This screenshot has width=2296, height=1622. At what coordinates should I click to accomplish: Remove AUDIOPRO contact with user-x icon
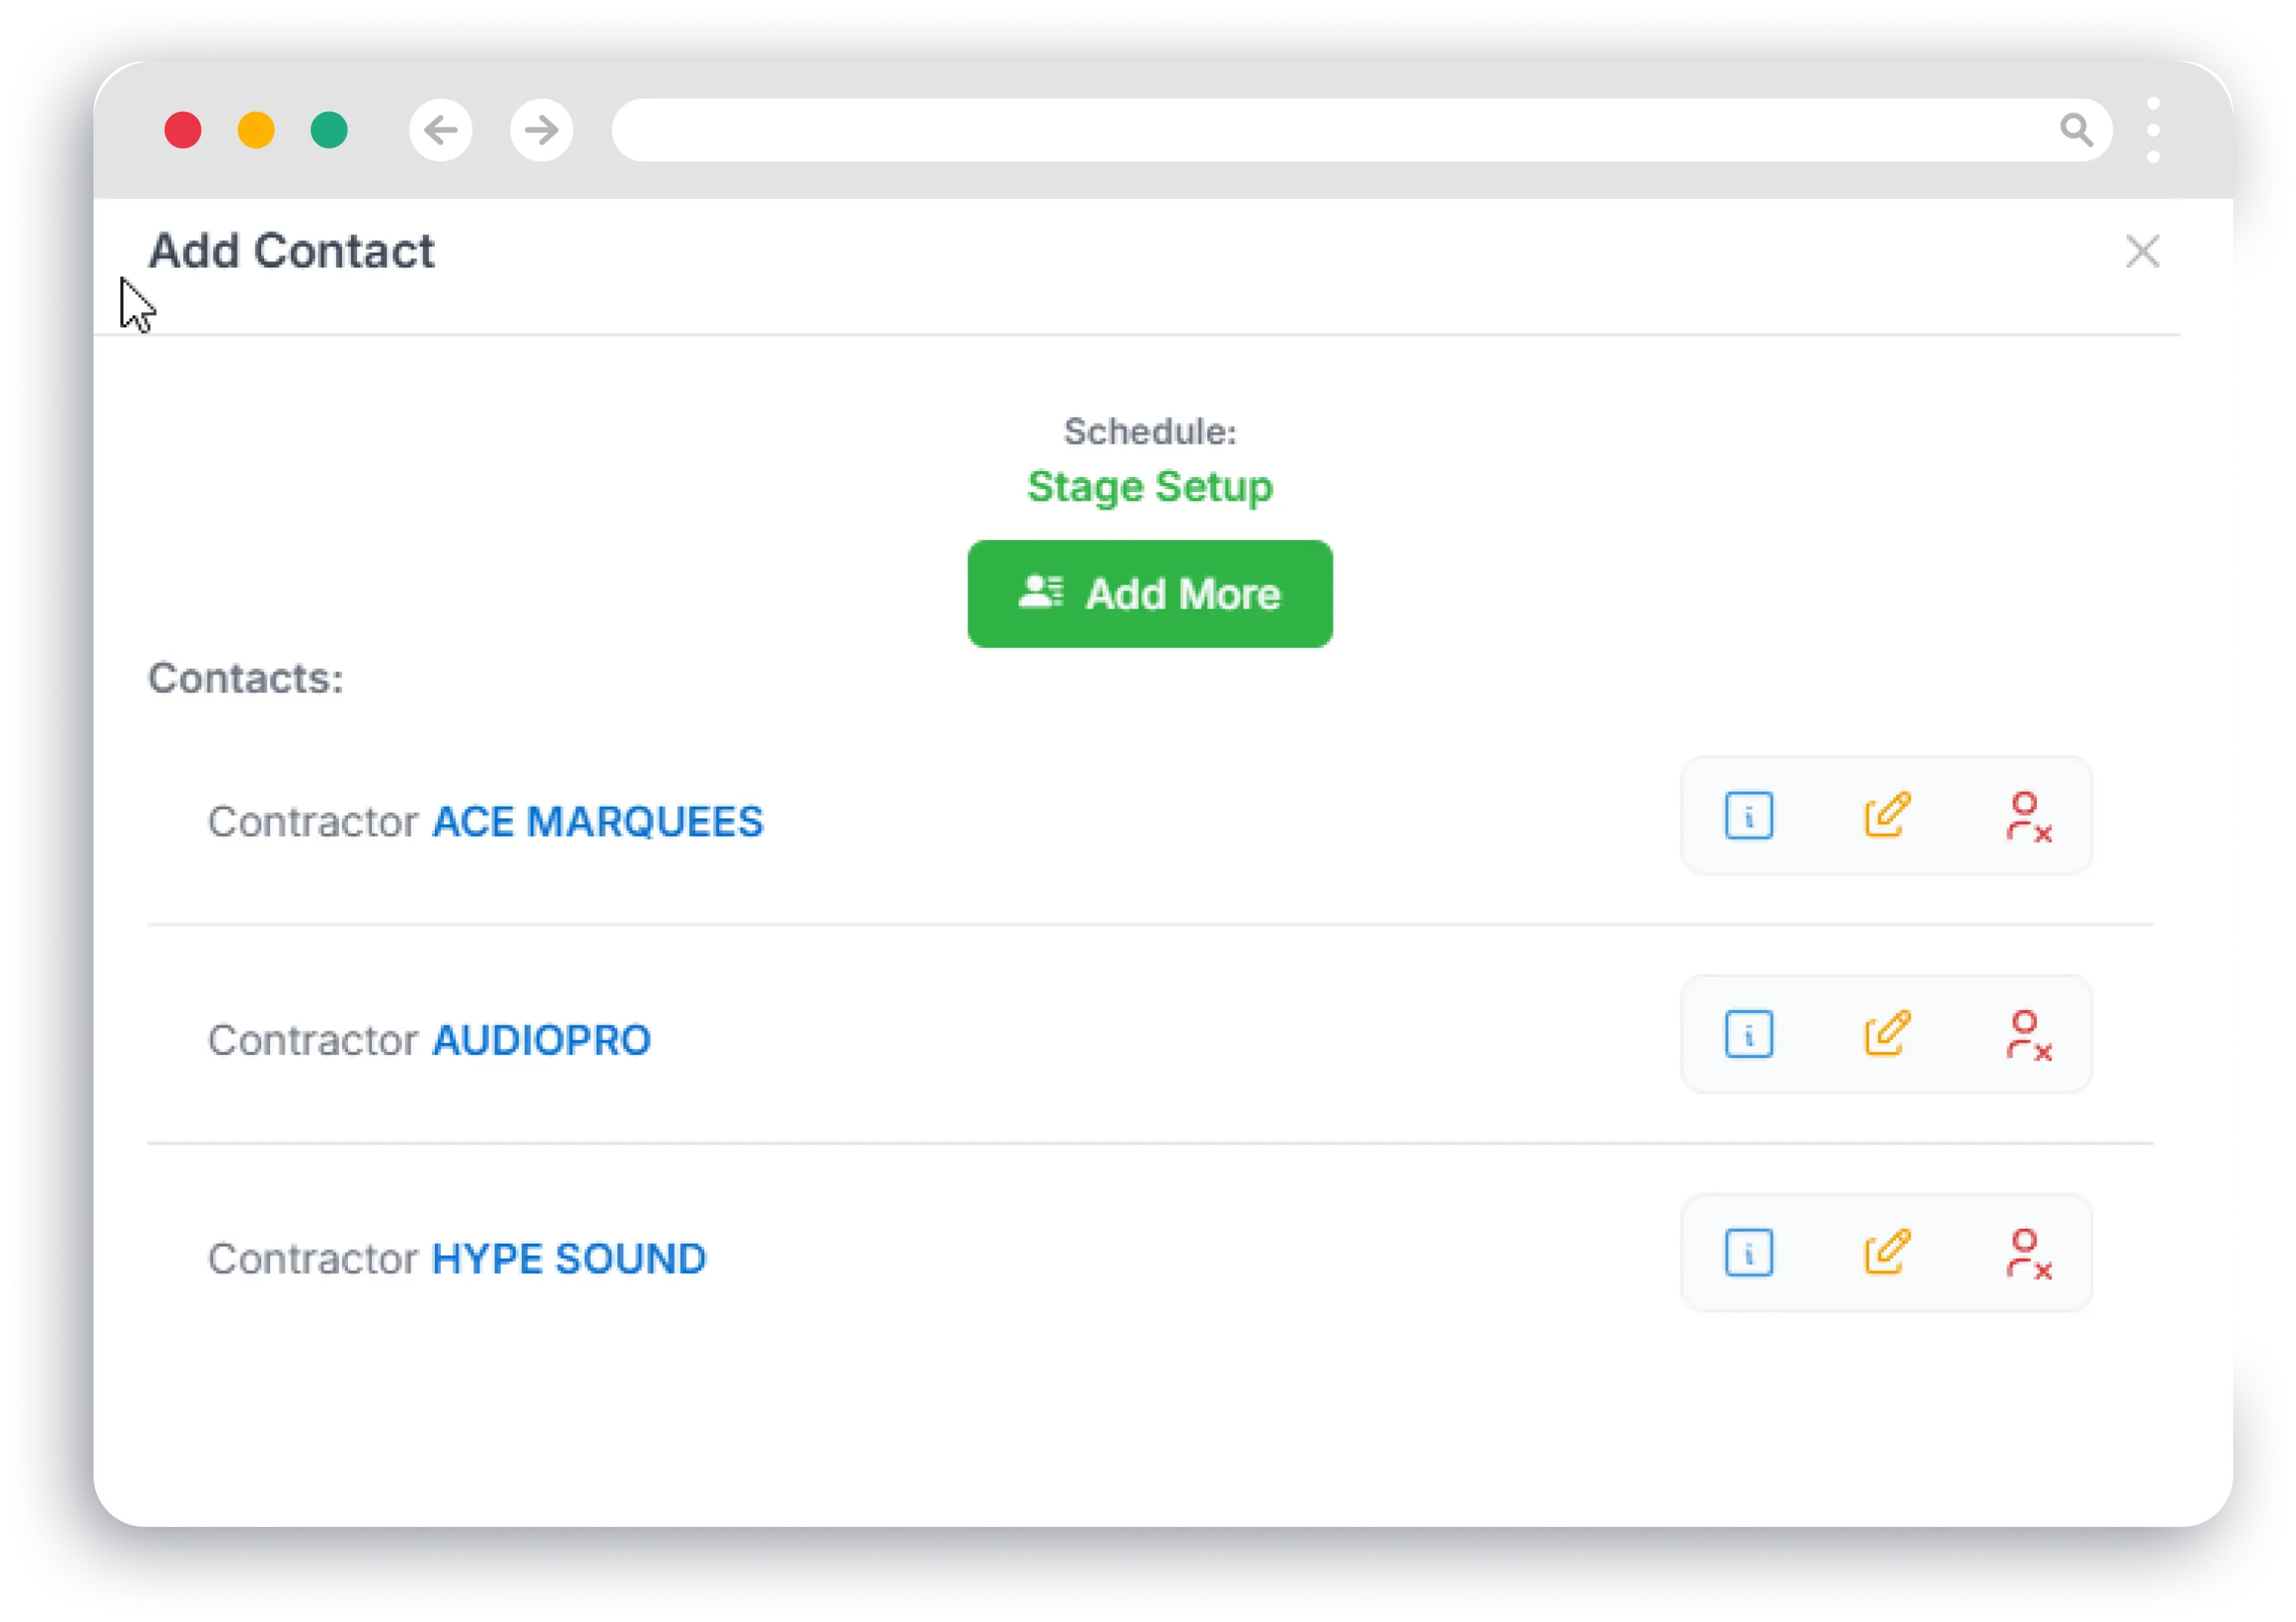pos(2027,1035)
